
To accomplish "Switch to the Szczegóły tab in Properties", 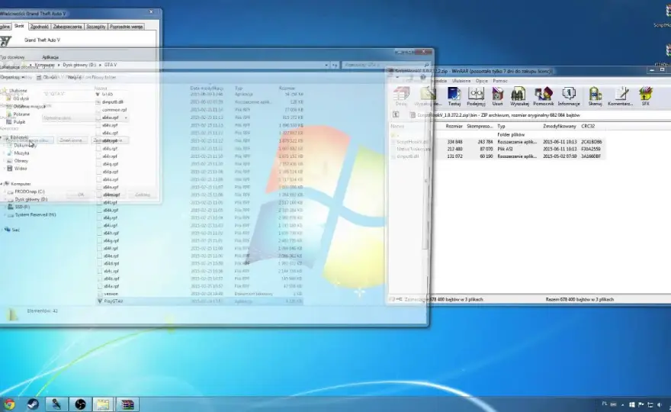I will [96, 27].
